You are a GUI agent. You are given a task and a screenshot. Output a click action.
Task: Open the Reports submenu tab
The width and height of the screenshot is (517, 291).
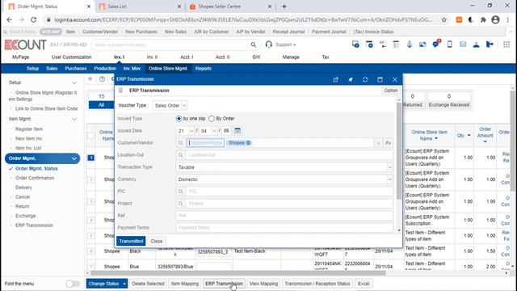click(203, 69)
